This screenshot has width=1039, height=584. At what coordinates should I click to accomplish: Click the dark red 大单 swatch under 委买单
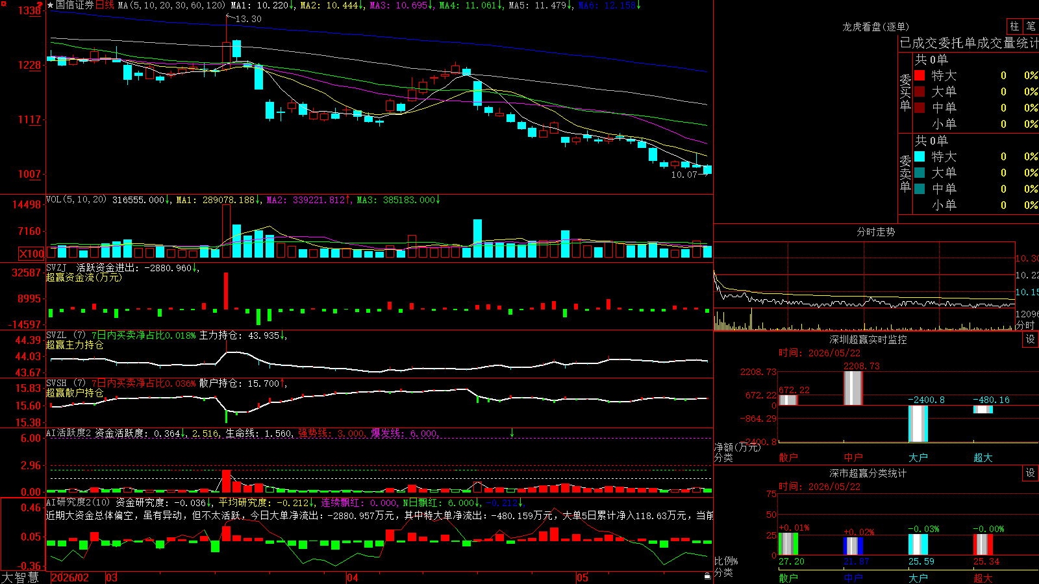click(x=920, y=91)
